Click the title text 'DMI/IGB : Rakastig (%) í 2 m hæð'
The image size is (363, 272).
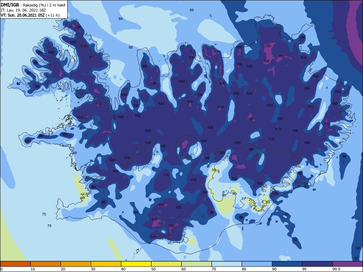(x=33, y=5)
